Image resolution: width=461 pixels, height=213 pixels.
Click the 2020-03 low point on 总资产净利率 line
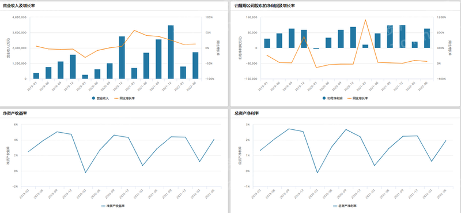pos(318,173)
